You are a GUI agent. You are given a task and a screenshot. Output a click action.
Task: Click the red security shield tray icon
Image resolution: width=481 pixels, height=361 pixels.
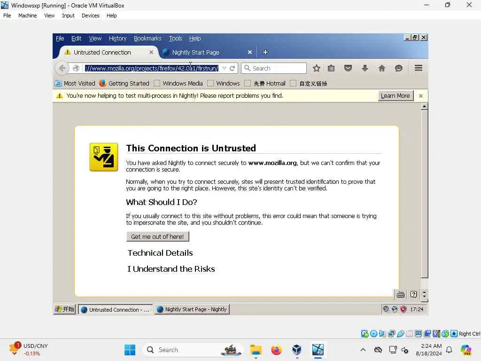(403, 309)
